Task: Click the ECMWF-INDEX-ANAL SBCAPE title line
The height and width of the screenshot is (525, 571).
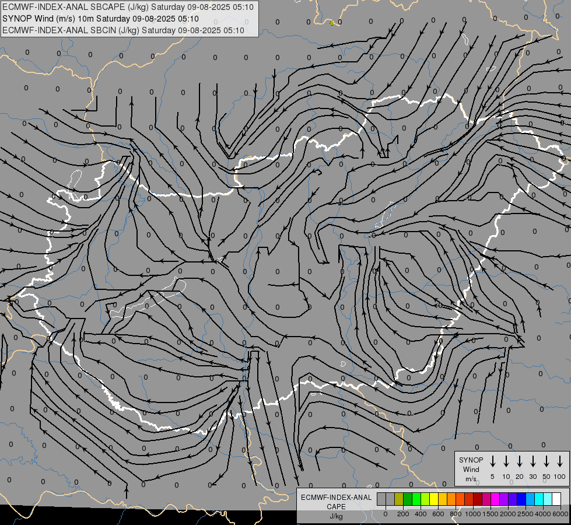Action: click(x=128, y=7)
